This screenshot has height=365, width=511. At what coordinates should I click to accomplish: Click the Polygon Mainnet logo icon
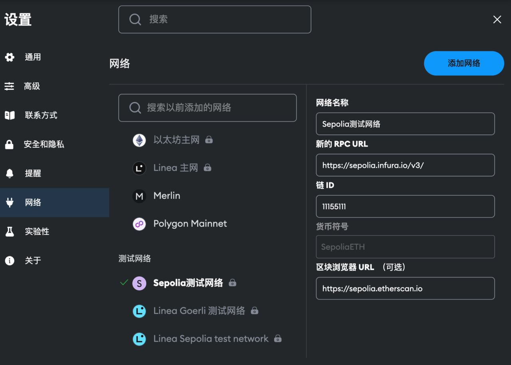pos(139,224)
